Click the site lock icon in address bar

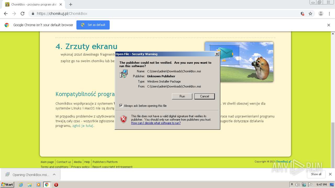pyautogui.click(x=33, y=14)
